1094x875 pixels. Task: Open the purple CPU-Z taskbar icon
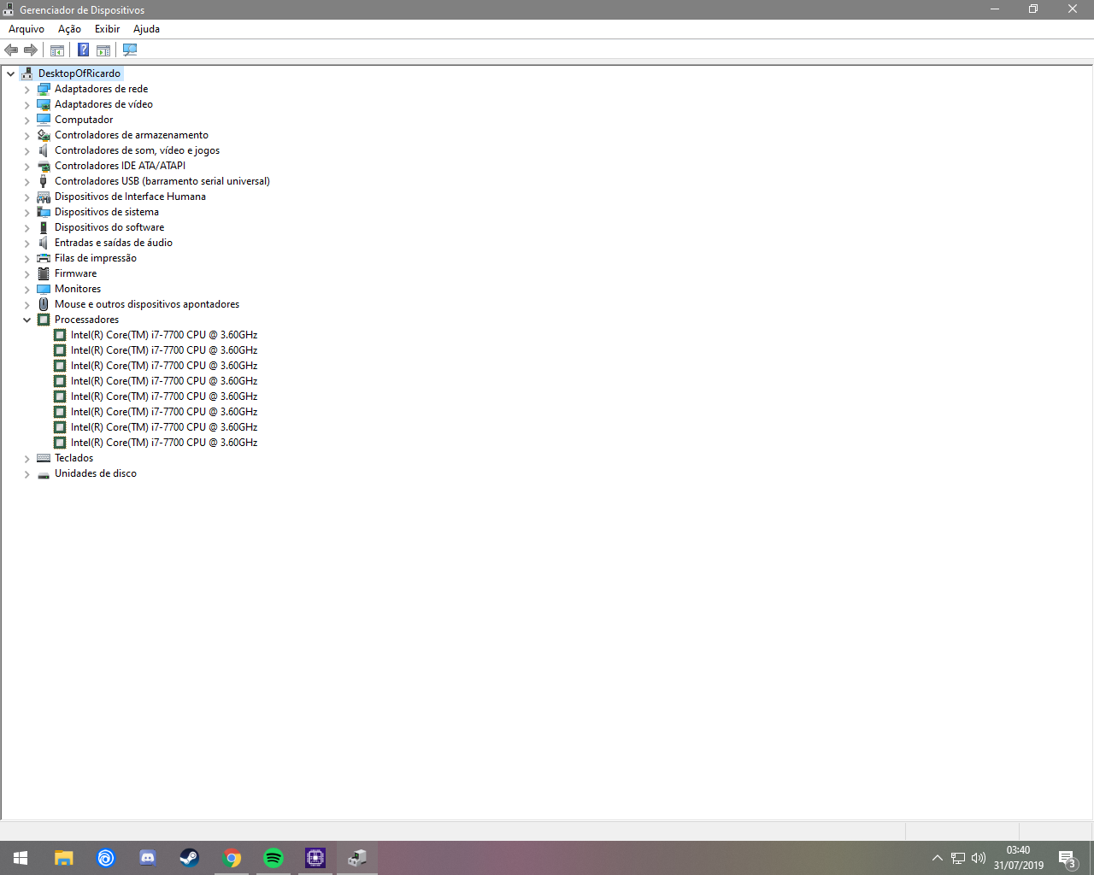tap(315, 858)
